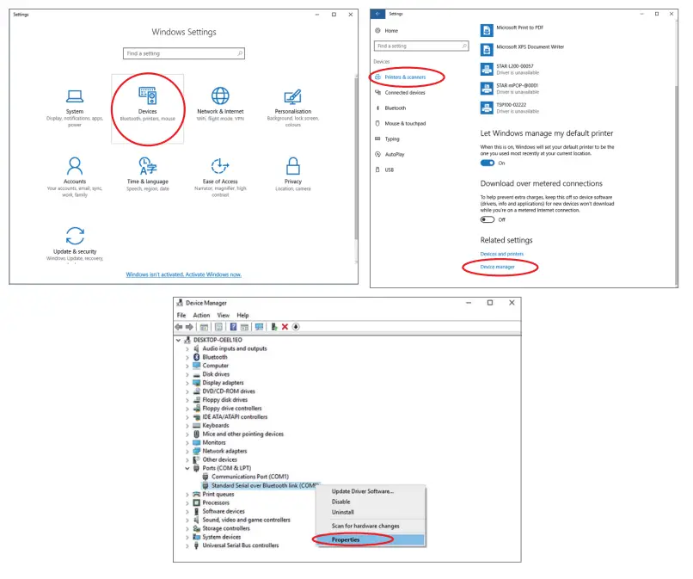The image size is (693, 579).
Task: Click the red X Uninstall toolbar icon
Action: 285,327
